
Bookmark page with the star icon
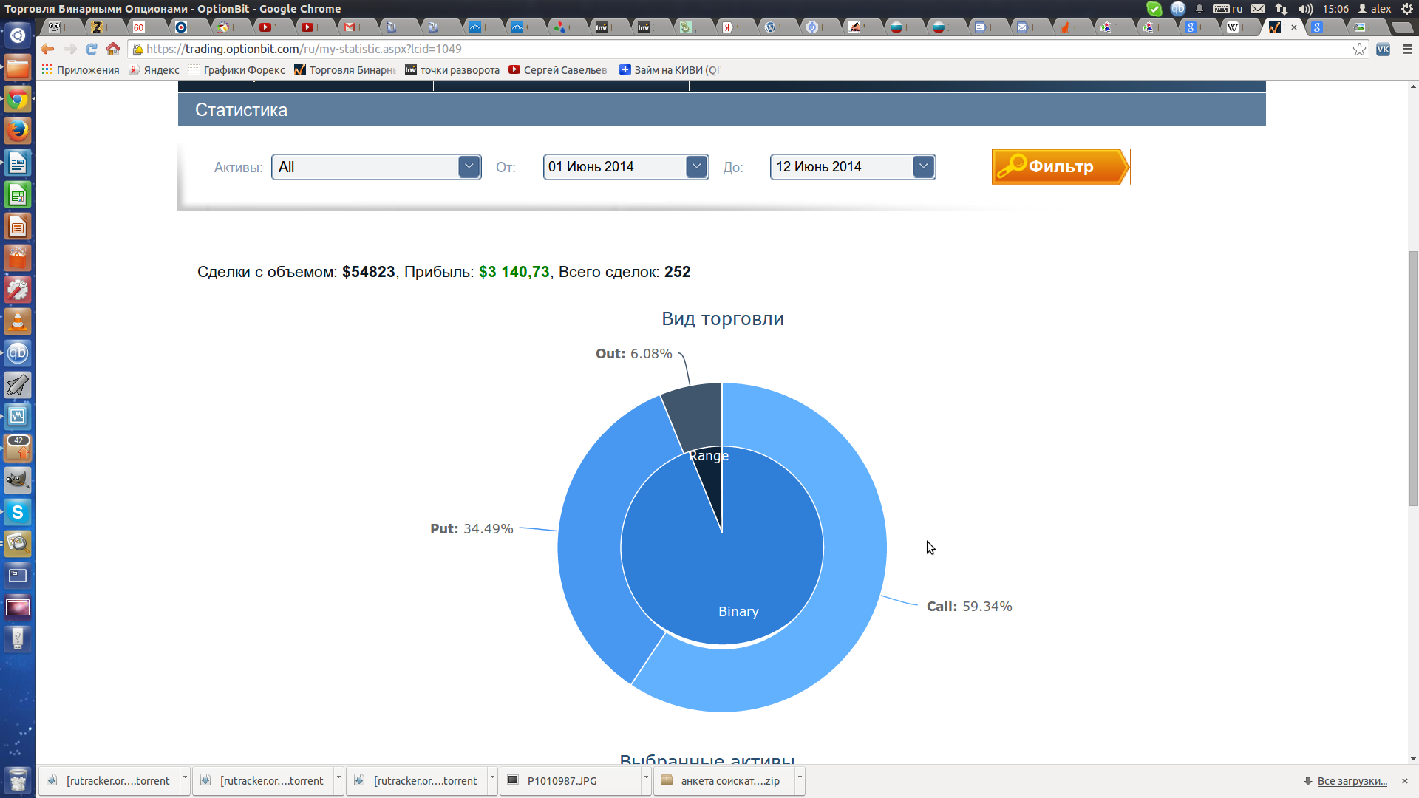(x=1359, y=49)
